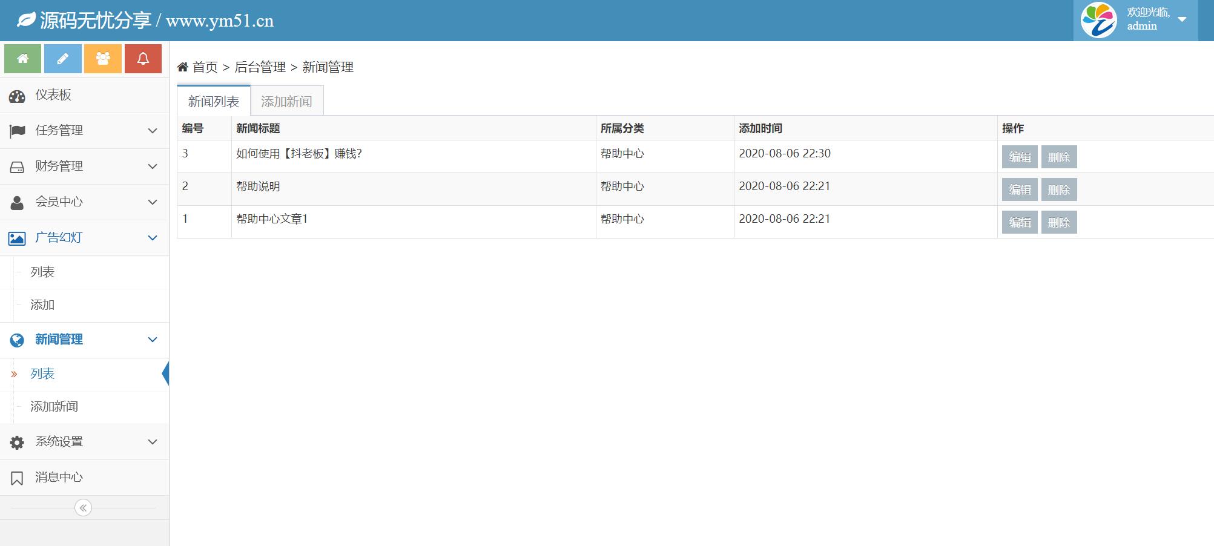Go to 首页 in the breadcrumb
This screenshot has height=546, width=1214.
click(x=205, y=67)
